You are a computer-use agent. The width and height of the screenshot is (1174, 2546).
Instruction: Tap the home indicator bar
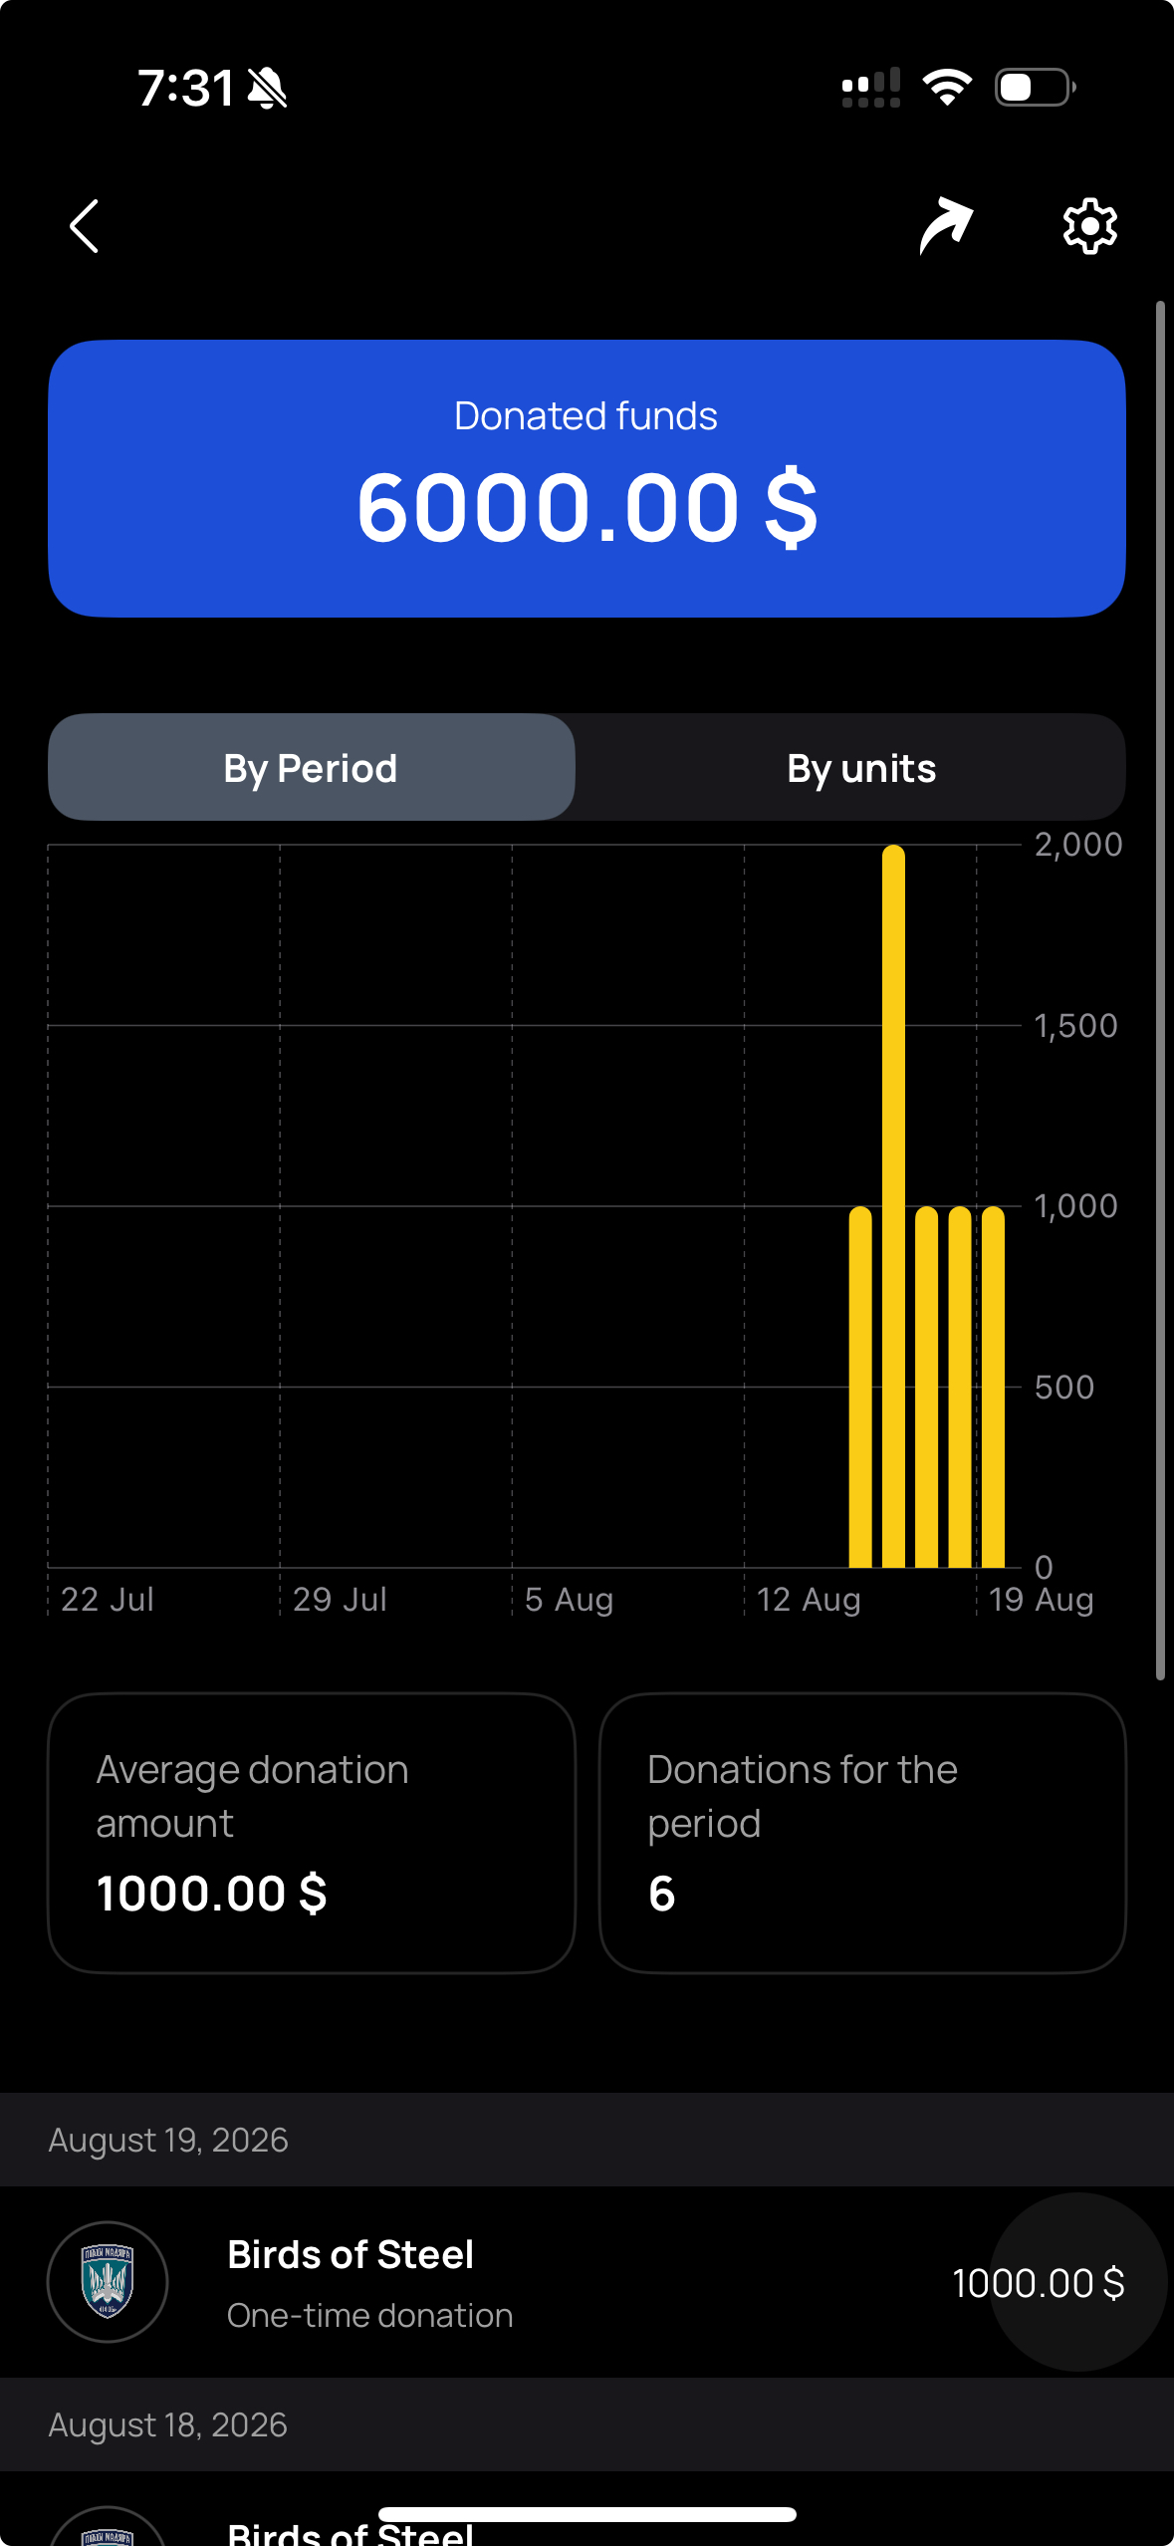coord(587,2514)
